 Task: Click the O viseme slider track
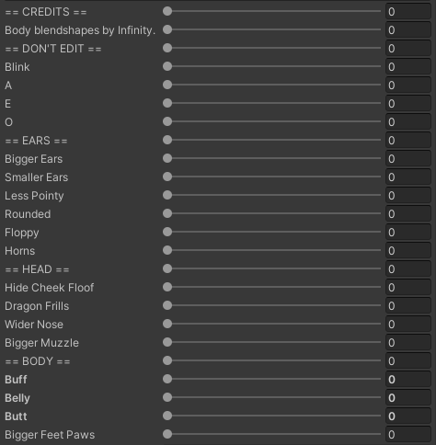[271, 121]
